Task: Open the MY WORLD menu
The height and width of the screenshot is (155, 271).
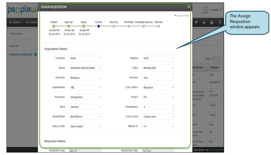Action: (15, 22)
